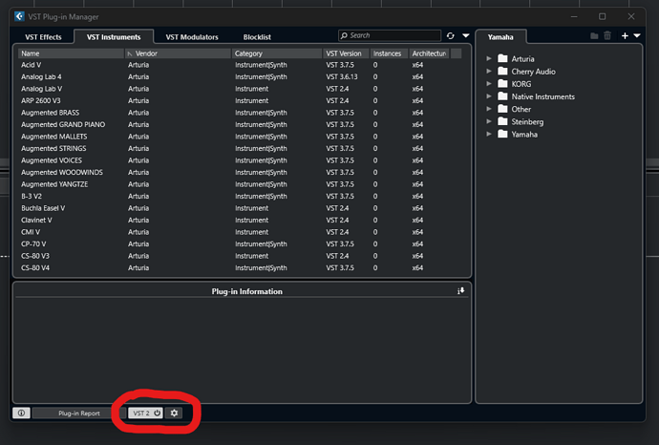Select the Acid V plug-in row
Image resolution: width=659 pixels, height=445 pixels.
(241, 65)
